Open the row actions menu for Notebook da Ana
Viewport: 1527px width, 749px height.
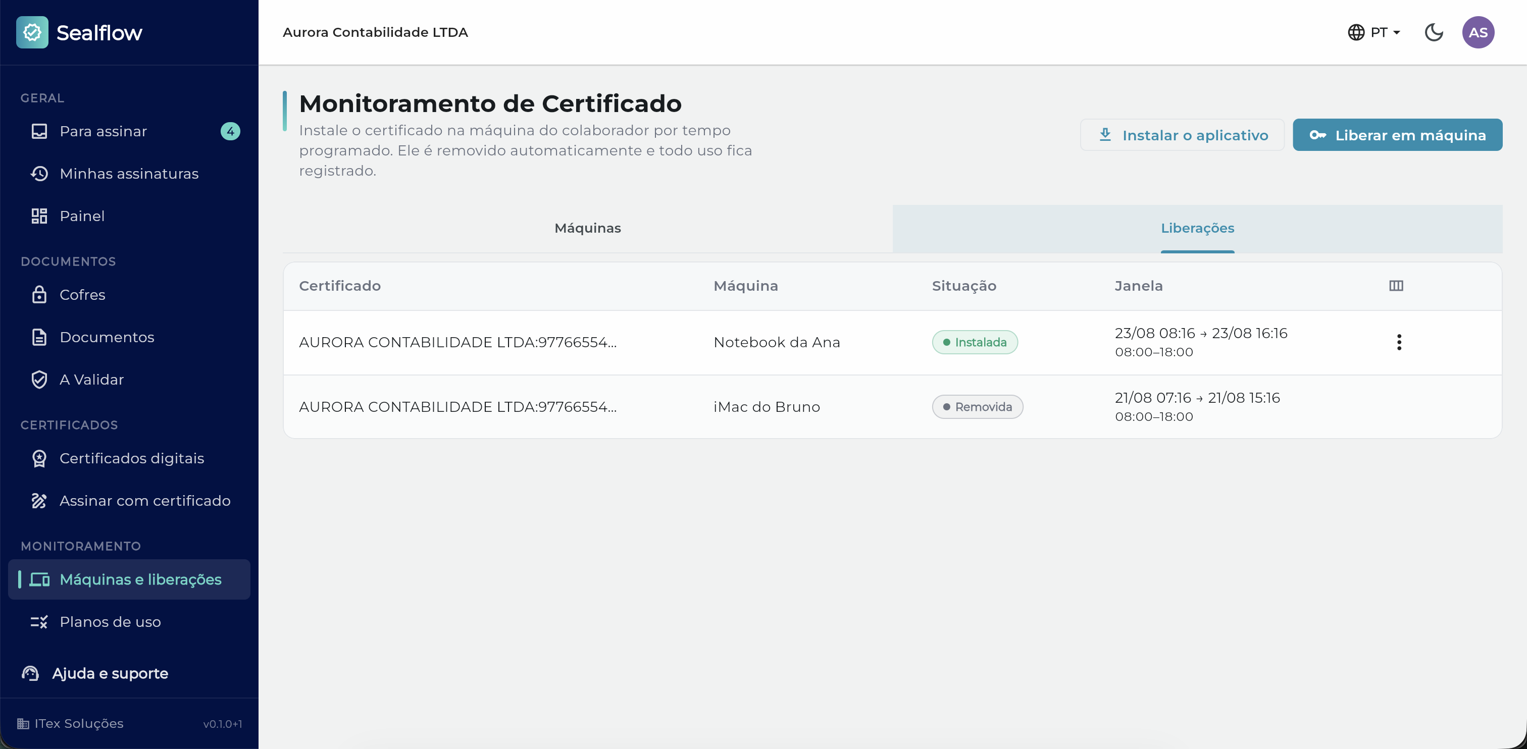(1399, 342)
